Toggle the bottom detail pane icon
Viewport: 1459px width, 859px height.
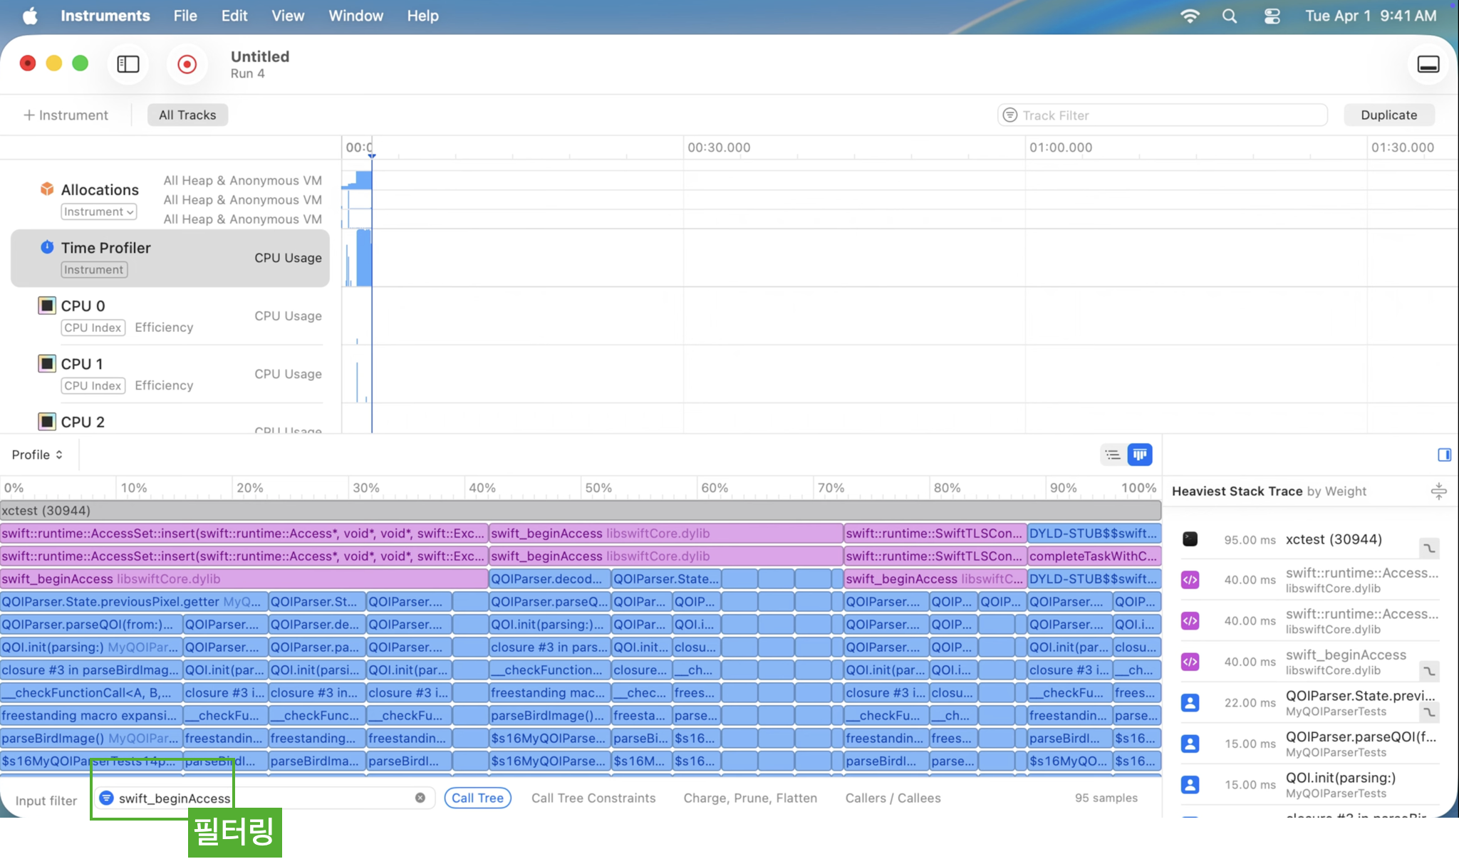coord(1428,64)
